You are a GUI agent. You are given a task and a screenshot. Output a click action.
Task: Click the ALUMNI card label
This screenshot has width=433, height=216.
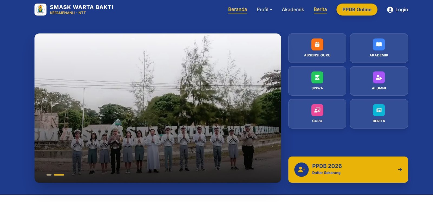[x=379, y=88]
